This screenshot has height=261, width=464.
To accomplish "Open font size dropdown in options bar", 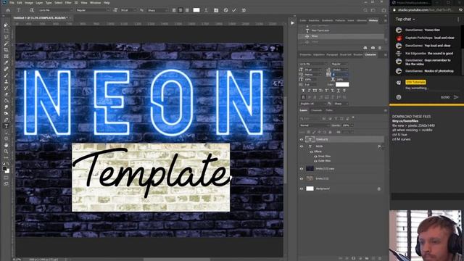I will 128,10.
